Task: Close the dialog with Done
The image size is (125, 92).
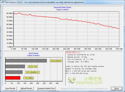Action: click(116, 88)
